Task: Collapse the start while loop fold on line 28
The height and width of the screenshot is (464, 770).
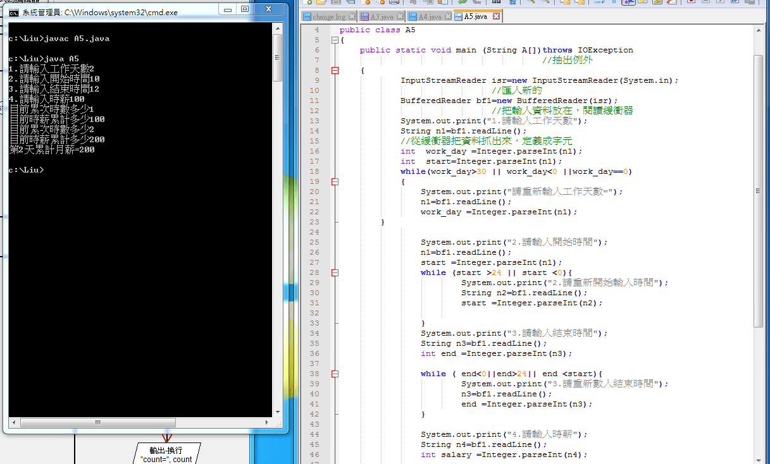Action: click(335, 273)
